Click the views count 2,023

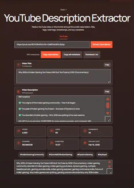(25, 133)
